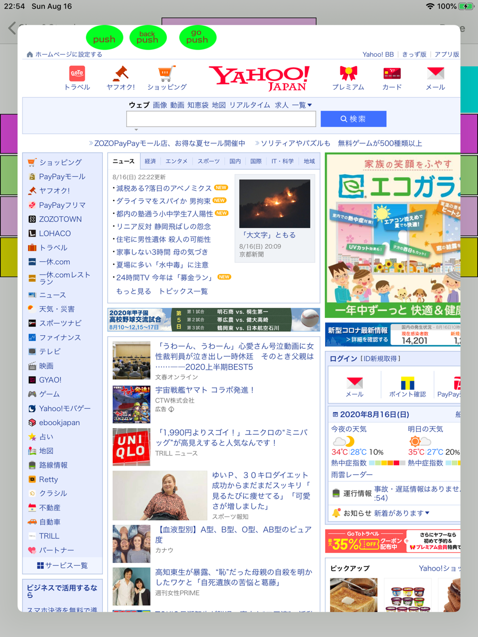The image size is (478, 637).
Task: Open the 血液型別 article link
Action: (233, 534)
